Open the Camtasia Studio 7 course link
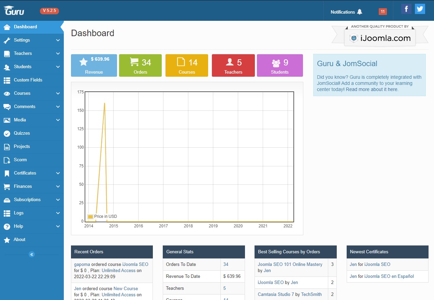 pos(276,294)
